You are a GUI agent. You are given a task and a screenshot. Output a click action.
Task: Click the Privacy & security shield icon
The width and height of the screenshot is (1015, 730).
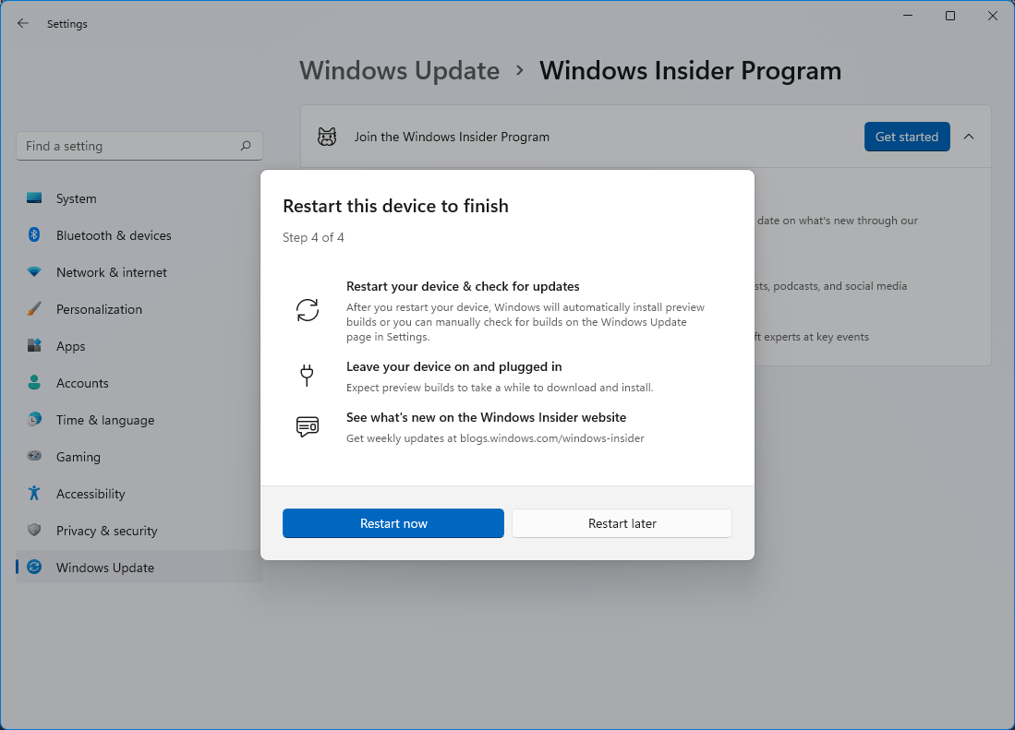(34, 531)
